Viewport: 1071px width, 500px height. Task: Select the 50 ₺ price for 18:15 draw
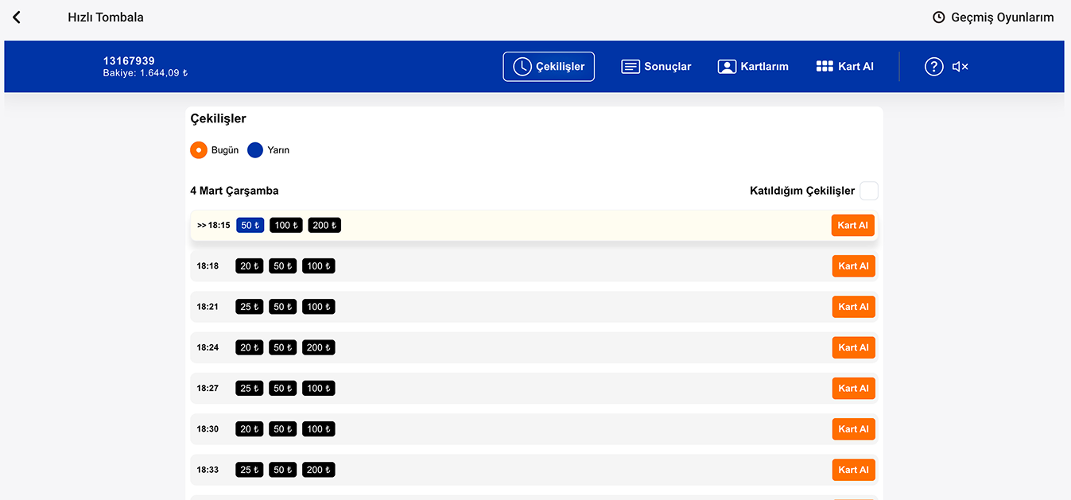click(250, 226)
